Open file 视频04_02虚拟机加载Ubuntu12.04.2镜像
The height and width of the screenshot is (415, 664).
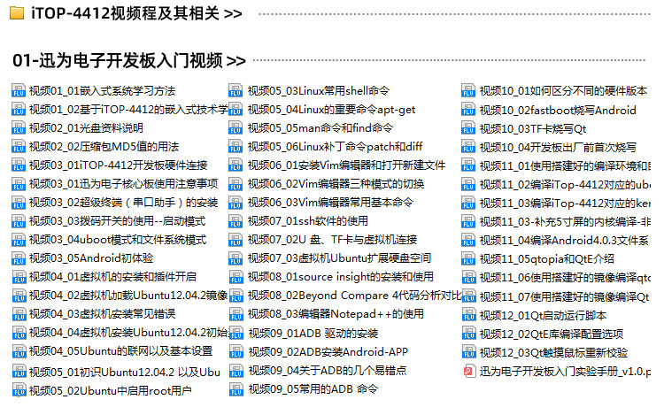pos(128,296)
